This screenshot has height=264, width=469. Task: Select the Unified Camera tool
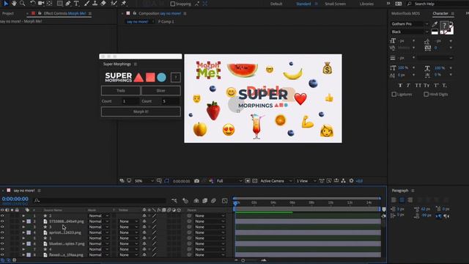(x=41, y=3)
